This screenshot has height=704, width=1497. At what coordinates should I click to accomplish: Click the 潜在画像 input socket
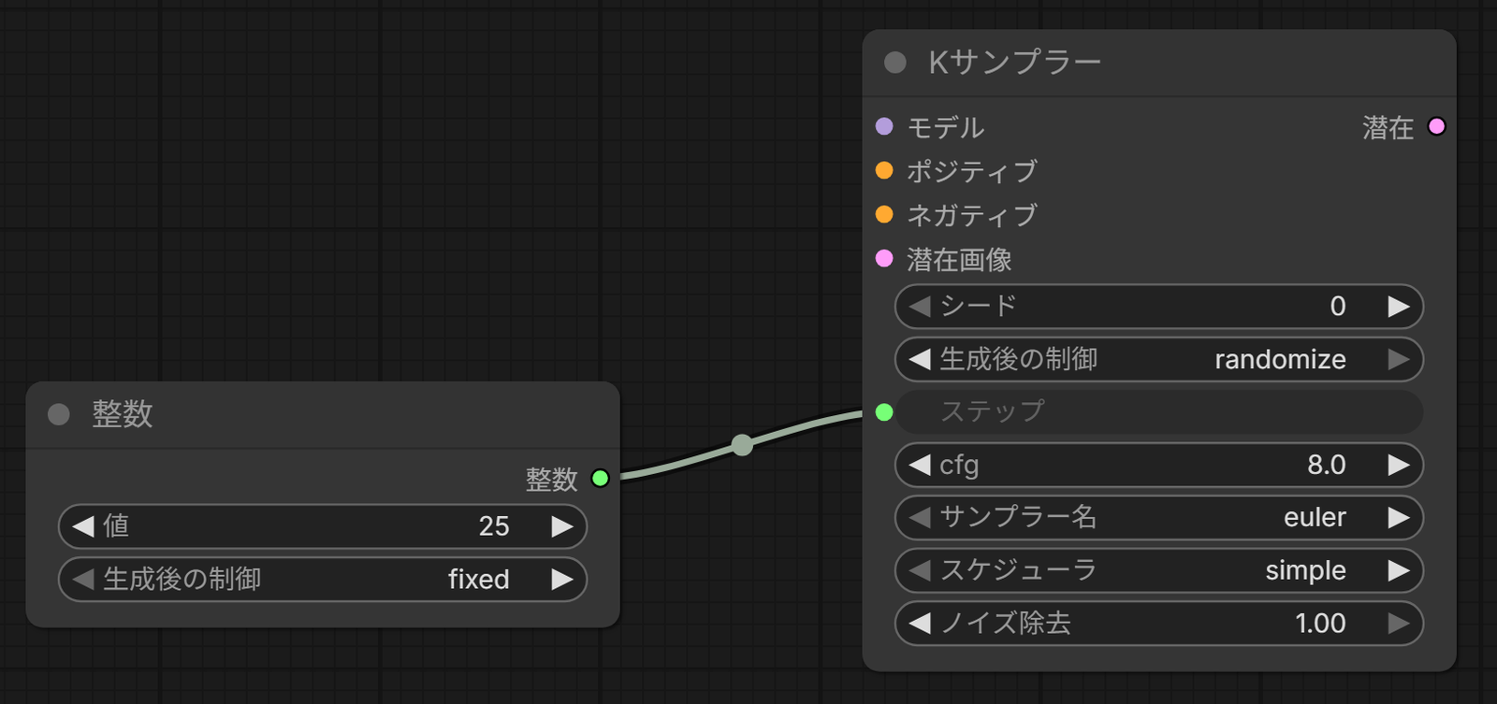[884, 258]
